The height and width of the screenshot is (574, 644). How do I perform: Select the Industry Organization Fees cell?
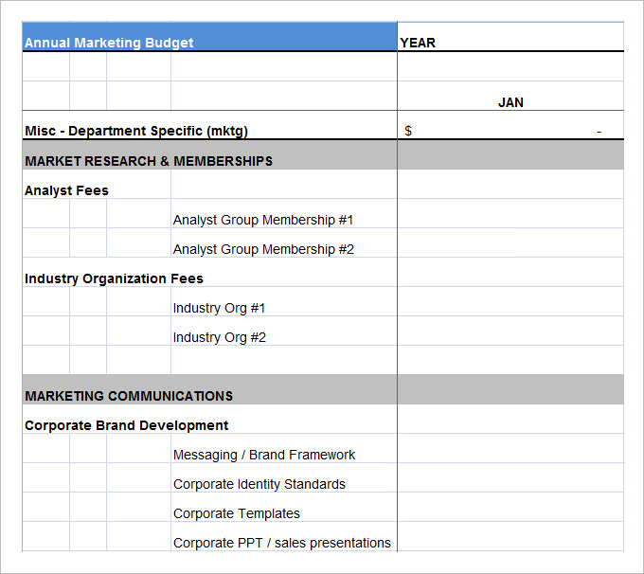114,278
